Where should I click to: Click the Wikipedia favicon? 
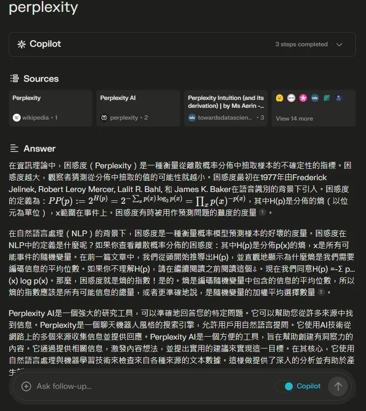pyautogui.click(x=17, y=118)
